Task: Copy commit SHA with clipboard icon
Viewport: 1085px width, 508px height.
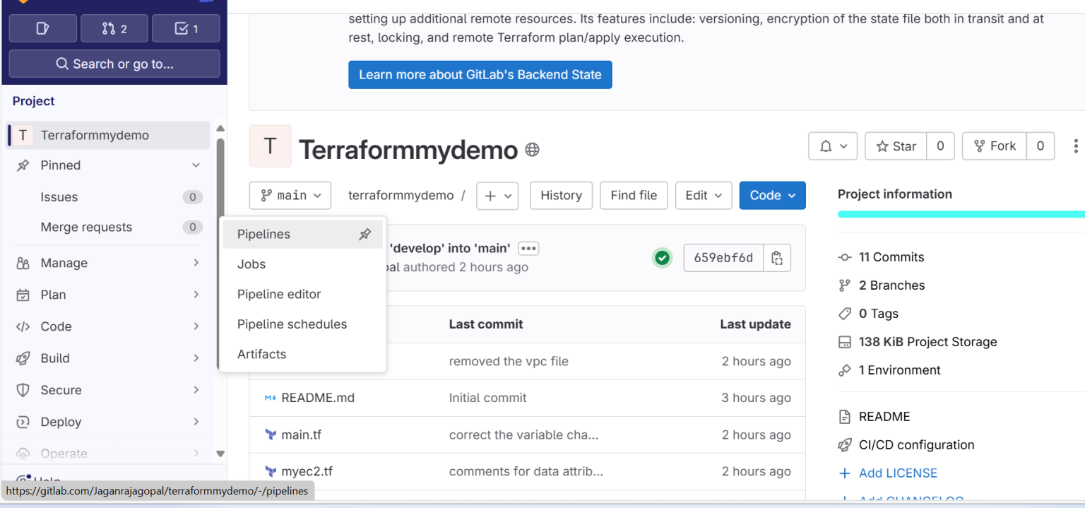Action: click(x=777, y=258)
